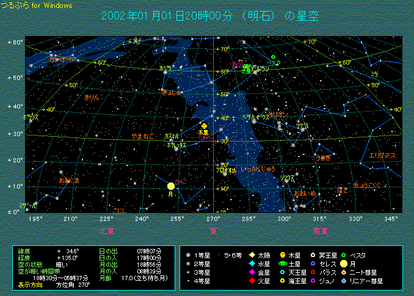Click the Jupiter (木星) symbol on the chart
Viewport: 414px width, 296px height.
(204, 126)
